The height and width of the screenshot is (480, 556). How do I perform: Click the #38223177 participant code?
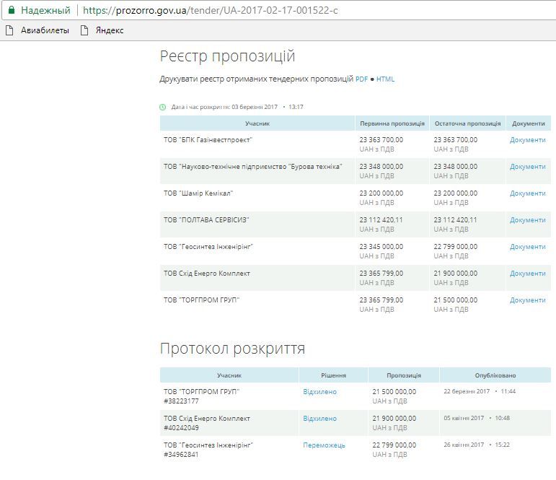(x=181, y=401)
